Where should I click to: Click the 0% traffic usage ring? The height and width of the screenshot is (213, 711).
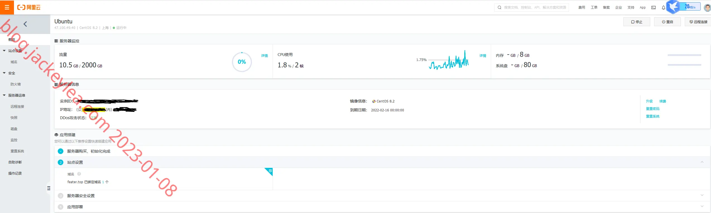[242, 62]
